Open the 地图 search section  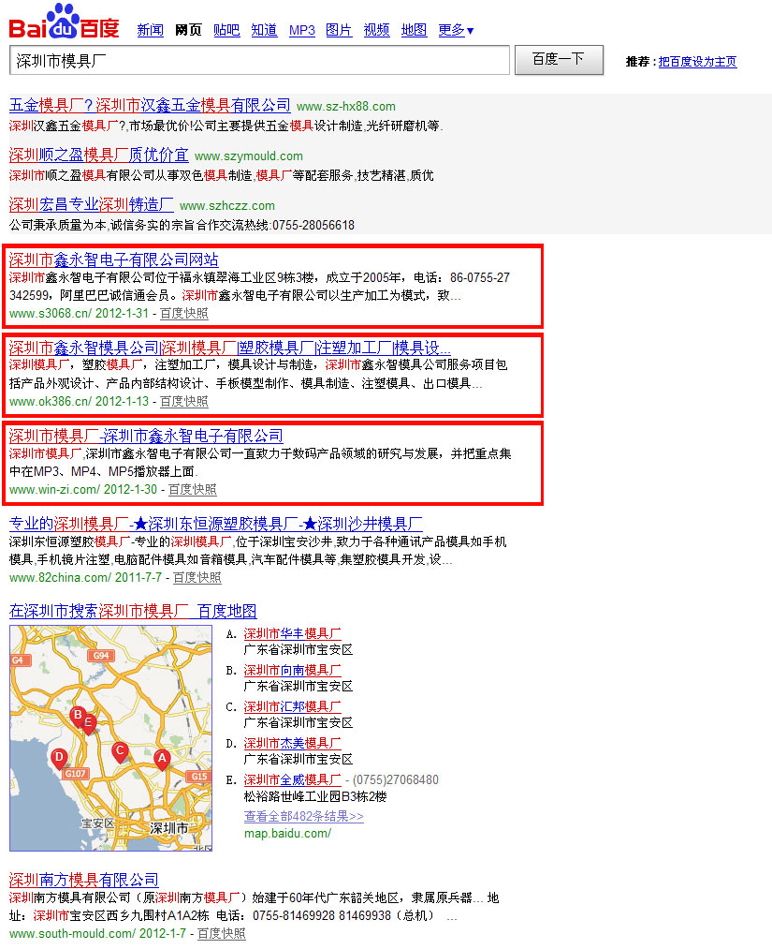pos(413,29)
